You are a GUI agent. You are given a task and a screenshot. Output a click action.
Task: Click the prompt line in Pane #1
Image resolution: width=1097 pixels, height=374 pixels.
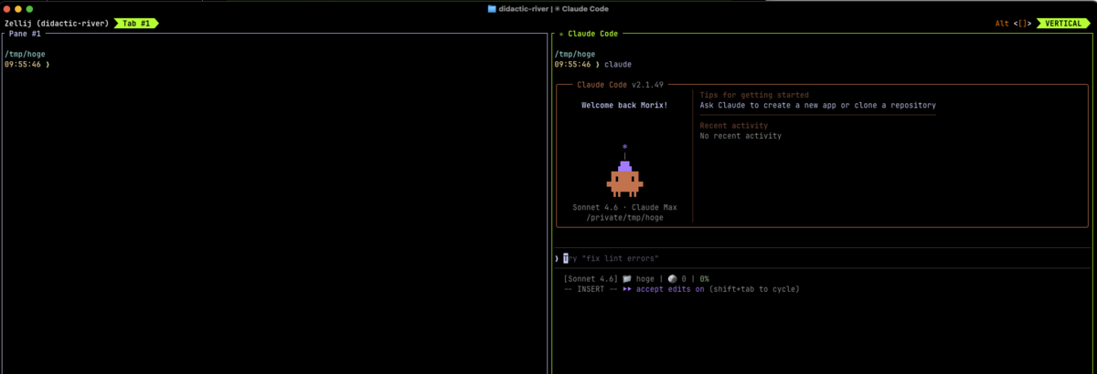click(x=27, y=65)
